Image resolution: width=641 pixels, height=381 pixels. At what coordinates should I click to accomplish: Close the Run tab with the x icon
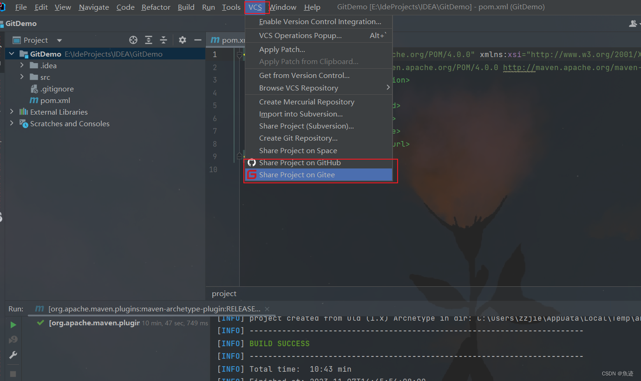(267, 309)
